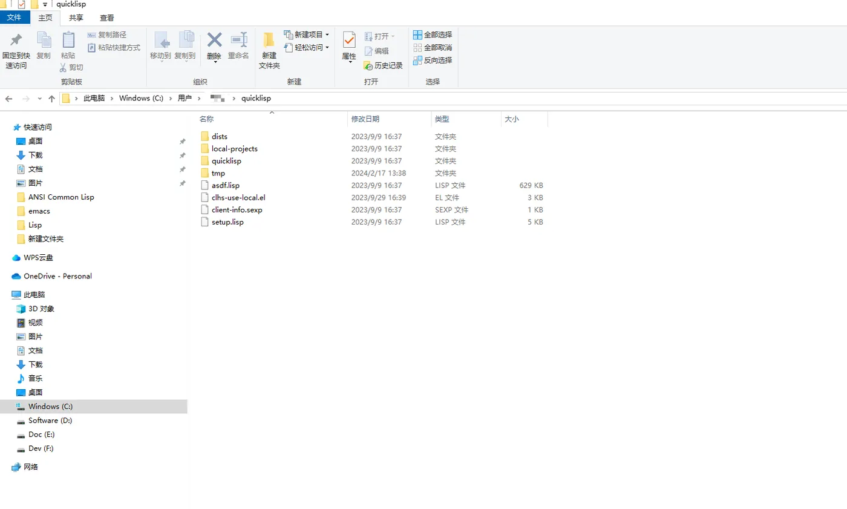Image resolution: width=847 pixels, height=509 pixels.
Task: Click the 粘贴 paste icon
Action: (x=68, y=40)
